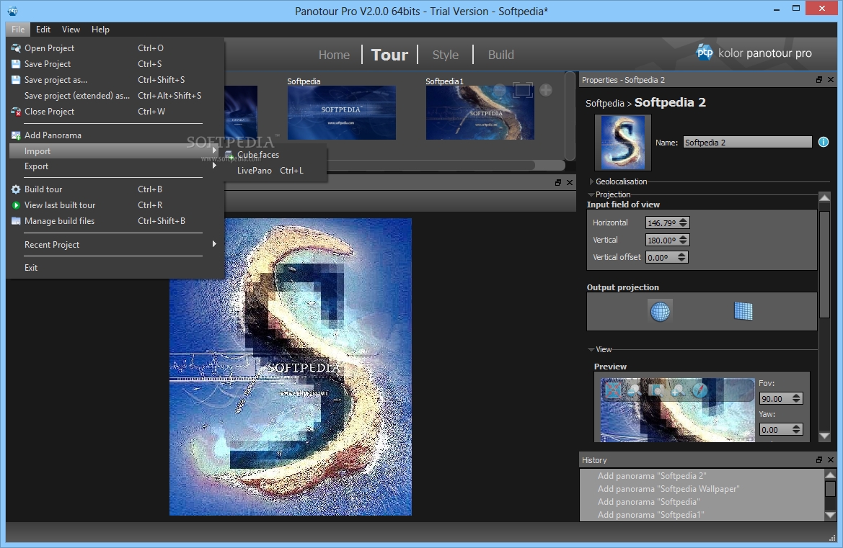
Task: Expand the Geolocalisation section
Action: 591,181
